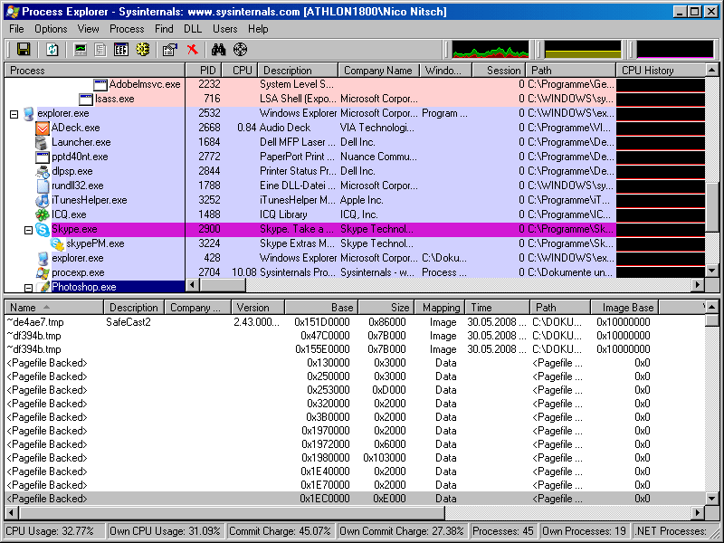Click the right arrow of lower pane horizontal scrollbar
Screen dimensions: 724x543
tap(698, 513)
